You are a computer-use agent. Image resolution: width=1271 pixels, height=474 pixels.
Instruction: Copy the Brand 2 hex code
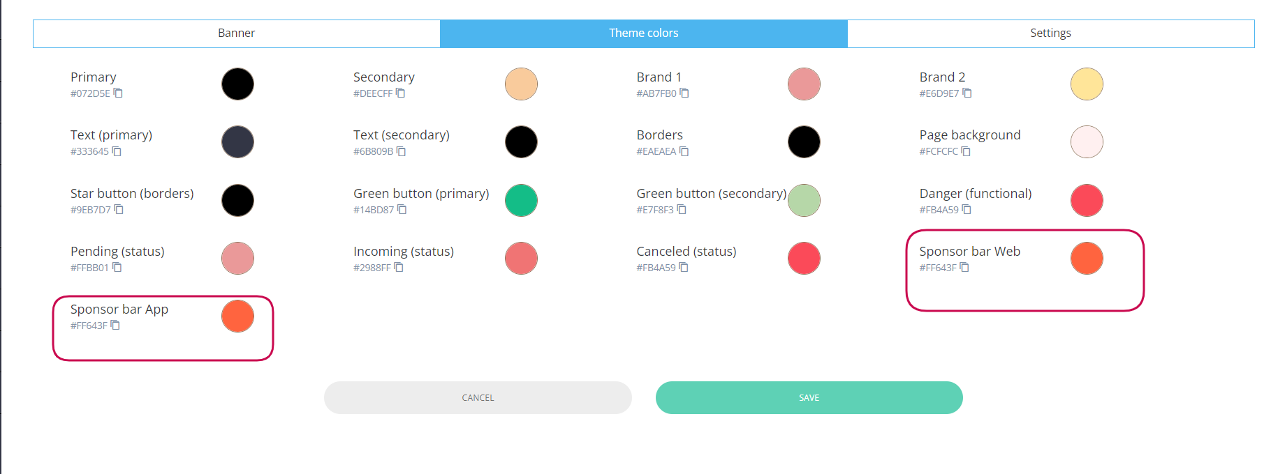tap(967, 93)
